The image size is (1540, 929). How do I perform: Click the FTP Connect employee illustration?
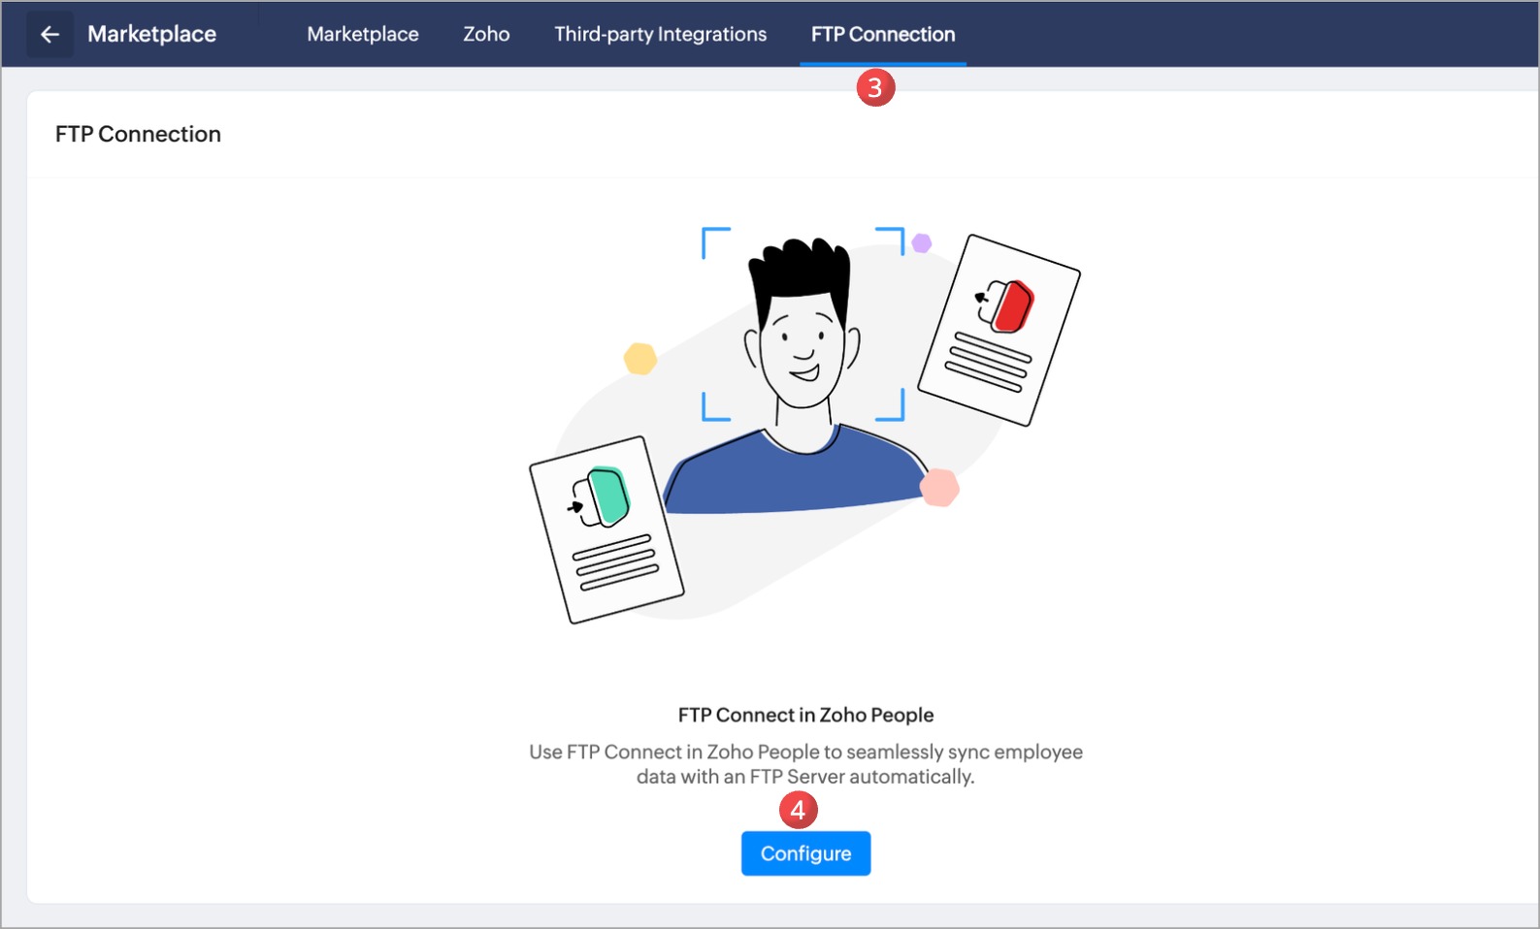(804, 426)
